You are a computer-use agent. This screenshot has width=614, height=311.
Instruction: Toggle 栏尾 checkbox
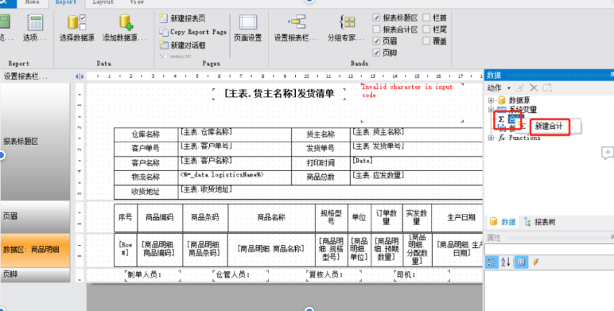click(426, 29)
